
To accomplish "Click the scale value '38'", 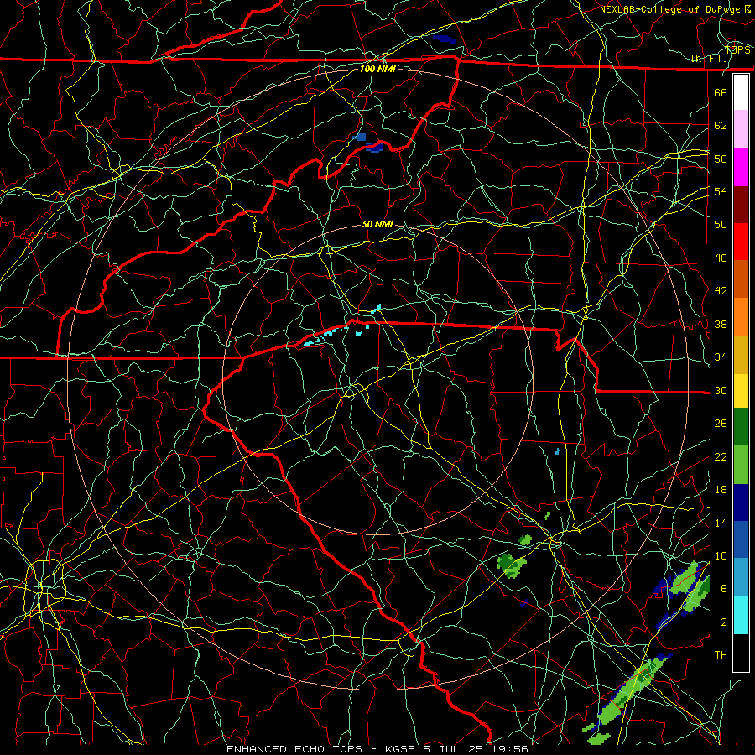I will click(x=721, y=324).
